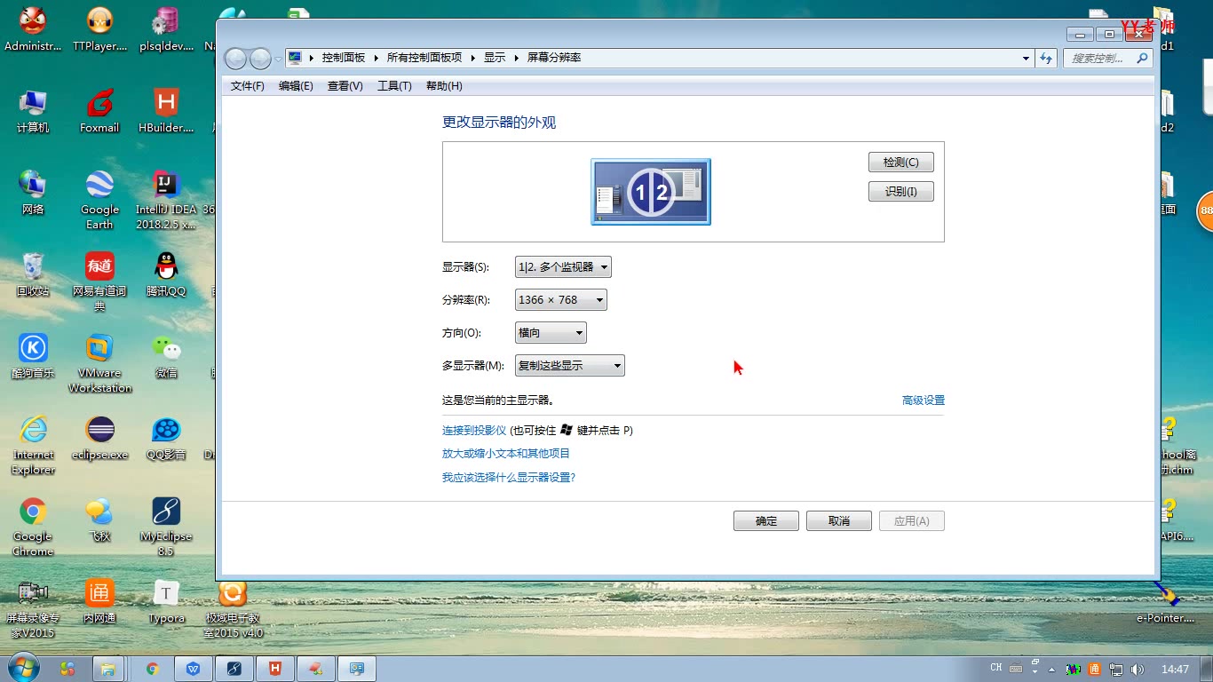Click the 检测(C) detect button
This screenshot has width=1213, height=682.
point(900,162)
